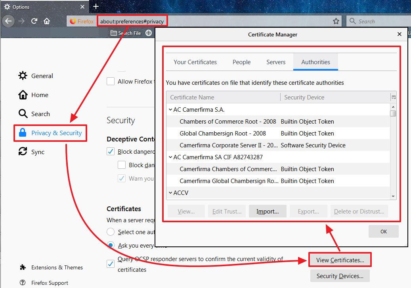Open the Privacy & Security category
411x288 pixels.
click(x=56, y=133)
